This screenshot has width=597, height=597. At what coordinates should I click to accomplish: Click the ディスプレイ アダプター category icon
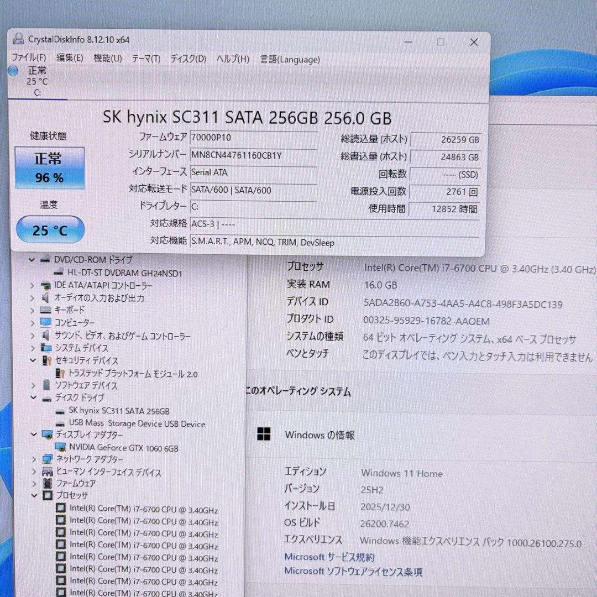pos(47,434)
